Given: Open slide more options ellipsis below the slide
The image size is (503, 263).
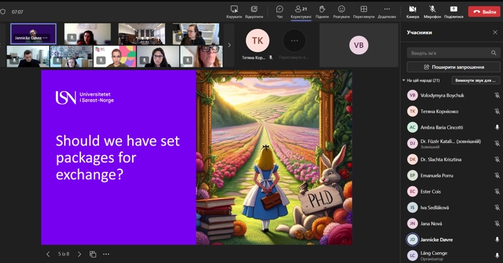Looking at the screenshot, I should [106, 254].
